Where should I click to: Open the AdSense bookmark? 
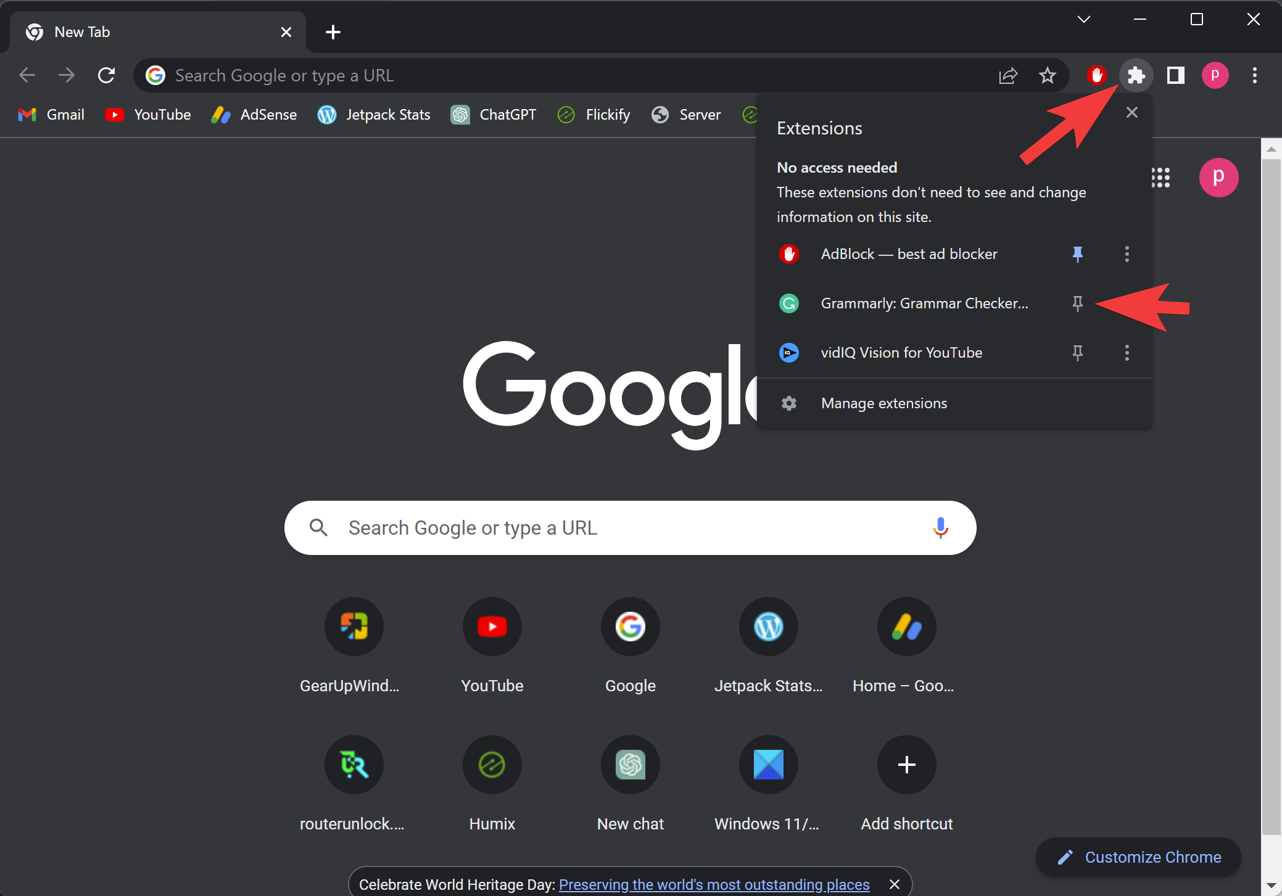tap(254, 115)
